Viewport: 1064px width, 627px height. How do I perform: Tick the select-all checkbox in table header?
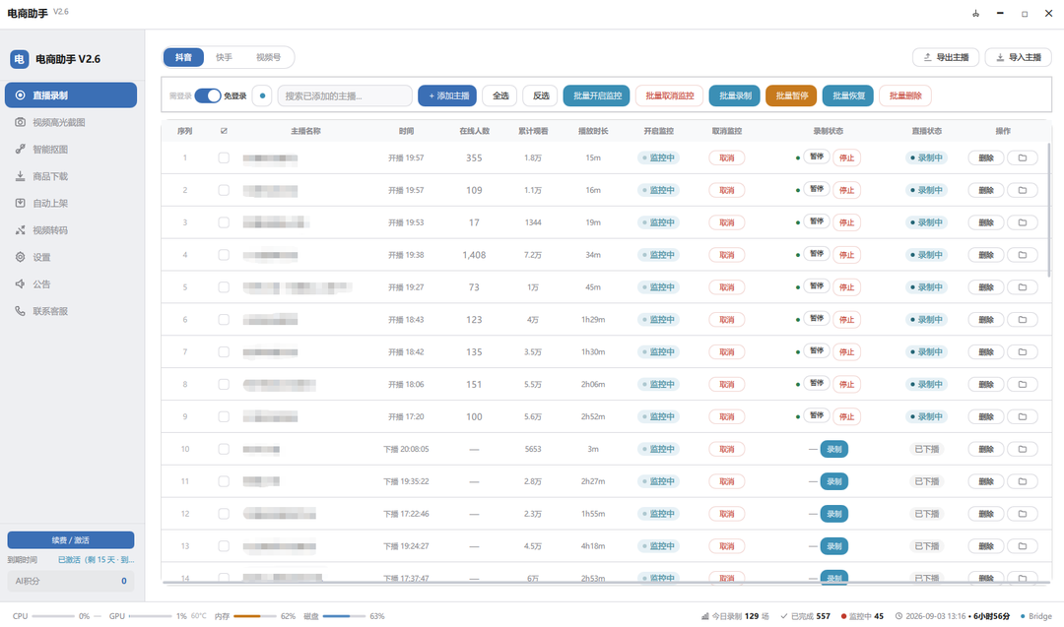click(x=224, y=131)
